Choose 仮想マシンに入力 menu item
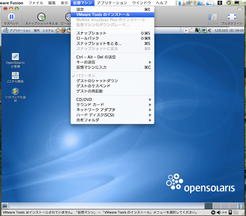Screen dimensions: 246x216 [112, 67]
